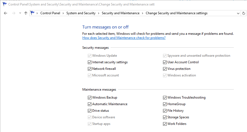
Task: Uncheck Internet security settings
Action: [89, 62]
